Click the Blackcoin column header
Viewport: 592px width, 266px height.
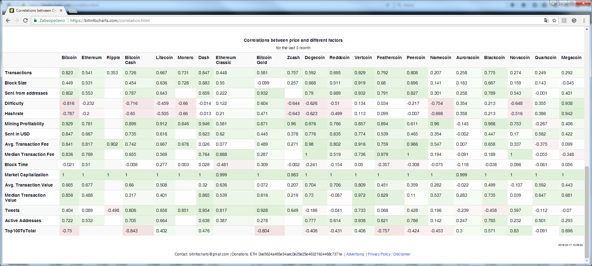pos(494,58)
